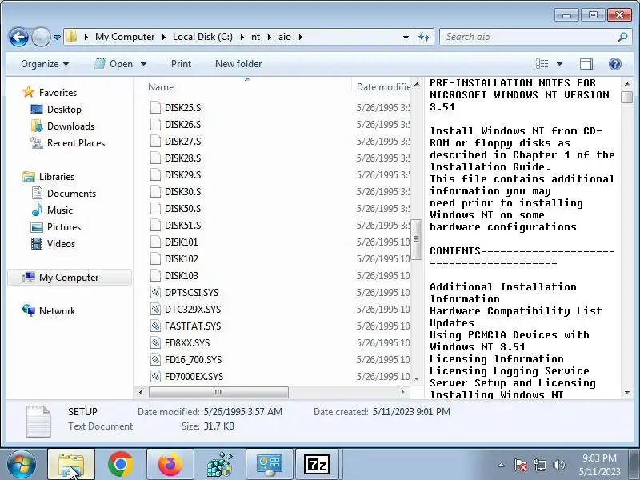Click SETUP thumbnail in details pane
The width and height of the screenshot is (640, 480).
pyautogui.click(x=38, y=422)
